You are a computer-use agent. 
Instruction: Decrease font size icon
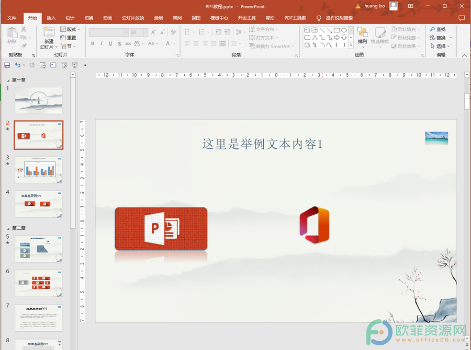163,32
